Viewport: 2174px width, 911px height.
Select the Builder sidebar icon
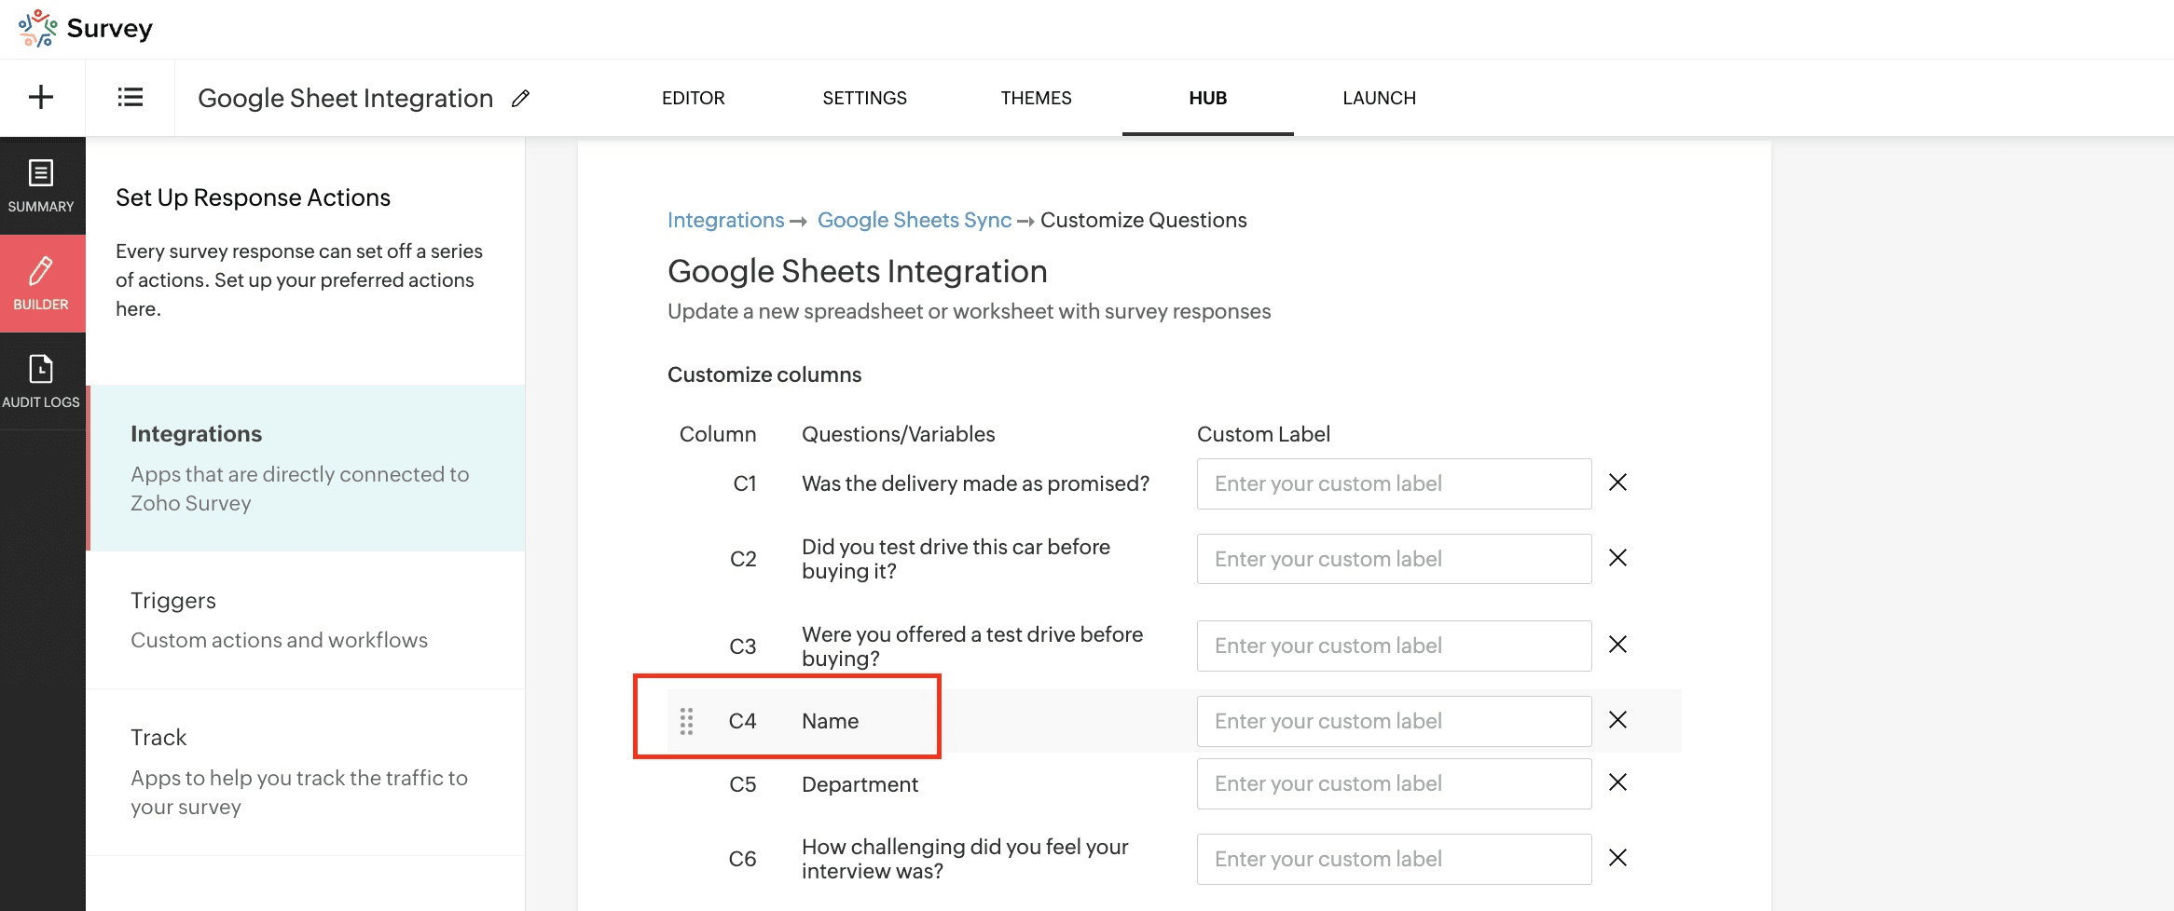tap(41, 283)
